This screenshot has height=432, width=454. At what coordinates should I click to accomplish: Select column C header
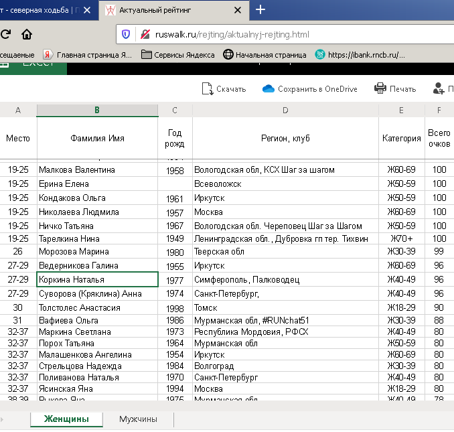pos(175,110)
